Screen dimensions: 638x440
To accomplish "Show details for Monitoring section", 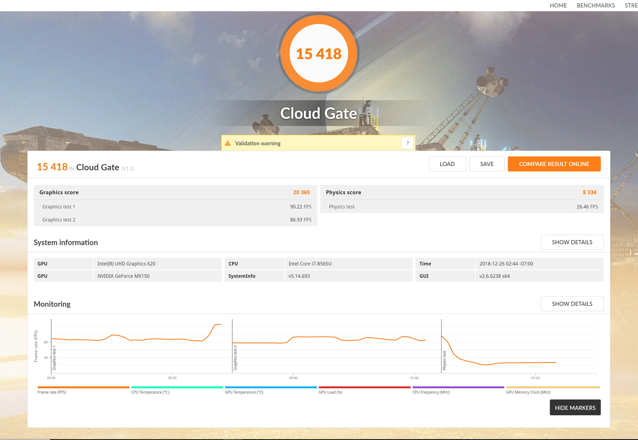I will 572,304.
